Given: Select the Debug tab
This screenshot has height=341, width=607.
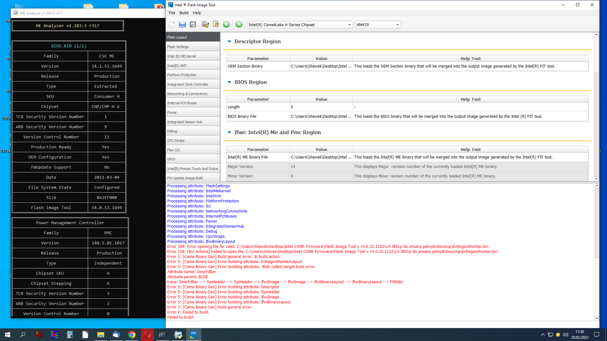Looking at the screenshot, I should (x=193, y=131).
